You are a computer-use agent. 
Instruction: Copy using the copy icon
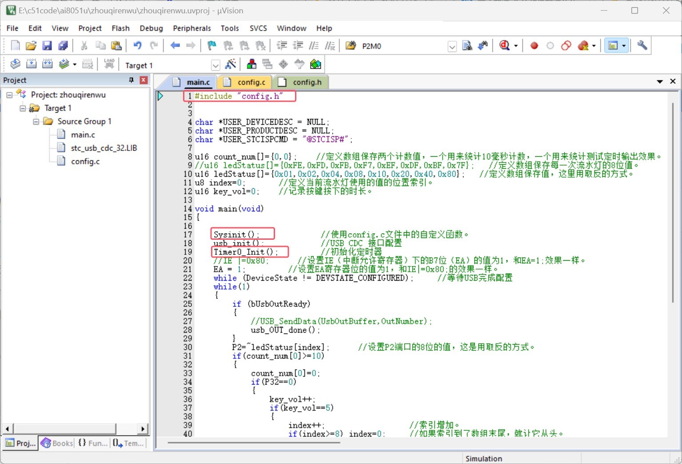tap(100, 46)
